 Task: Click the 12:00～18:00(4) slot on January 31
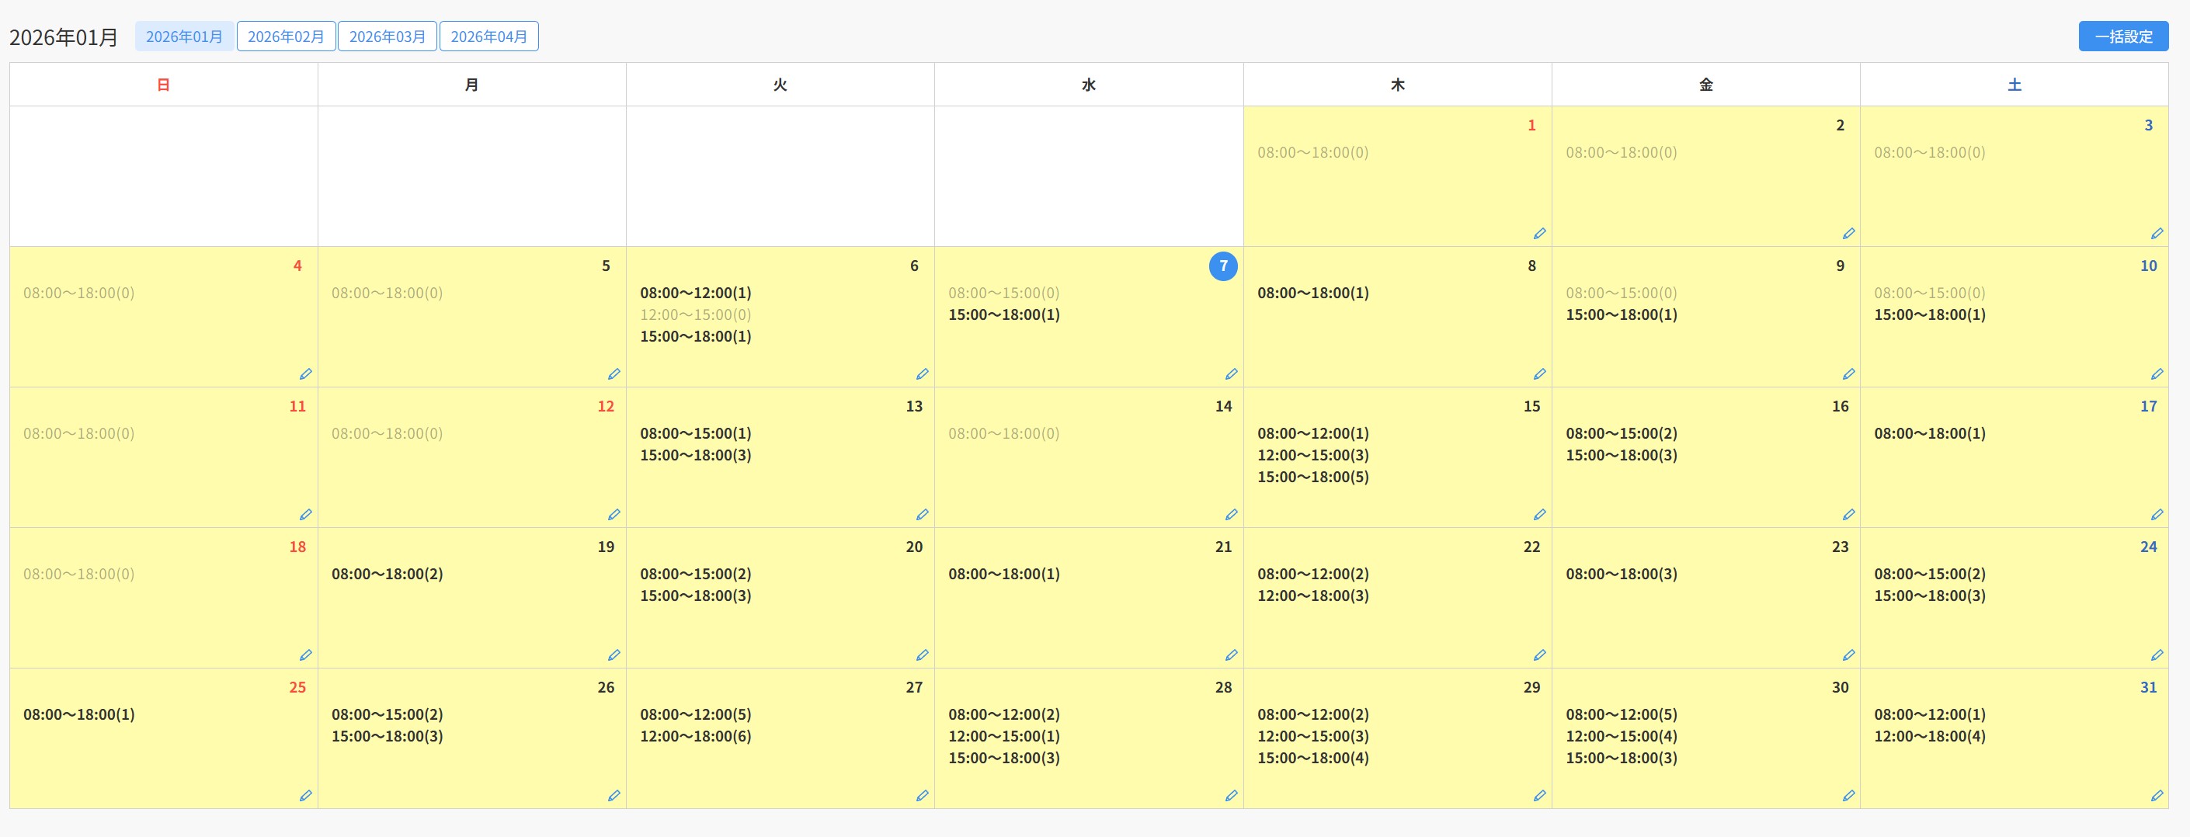click(x=1929, y=737)
